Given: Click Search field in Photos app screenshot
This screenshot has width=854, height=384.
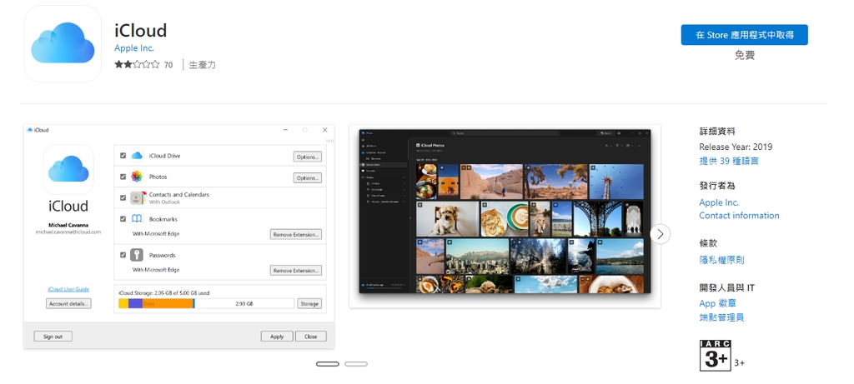Looking at the screenshot, I should coord(505,132).
